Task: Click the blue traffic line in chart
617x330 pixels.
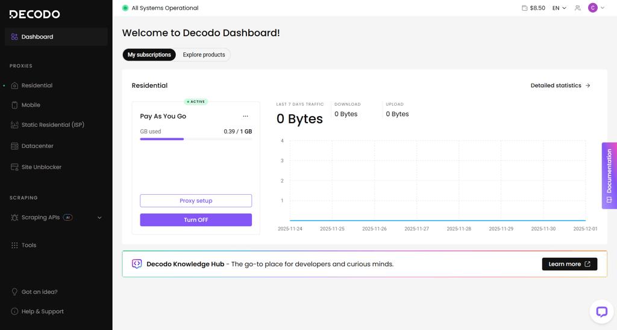Action: (437, 221)
